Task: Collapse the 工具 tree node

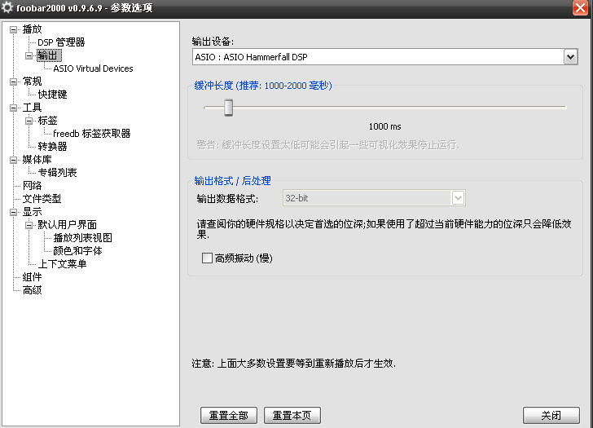Action: point(14,108)
